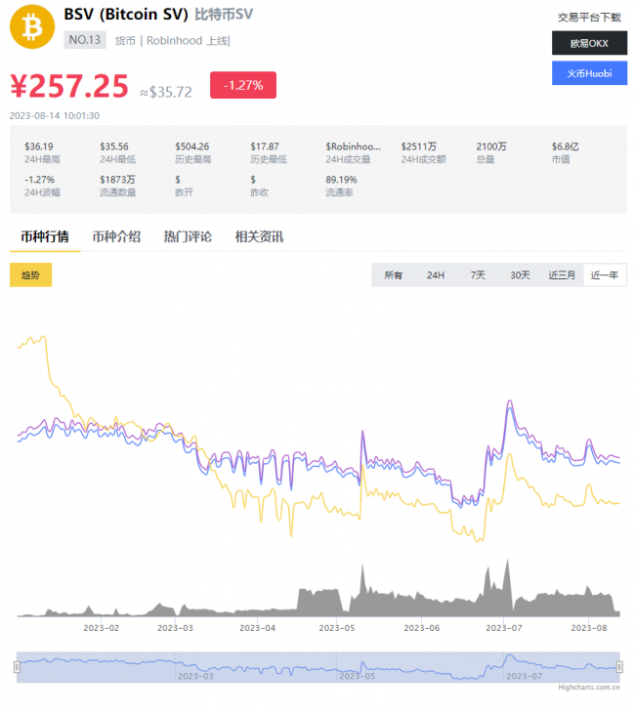Go to the 相关资讯 tab
635x713 pixels.
[259, 236]
